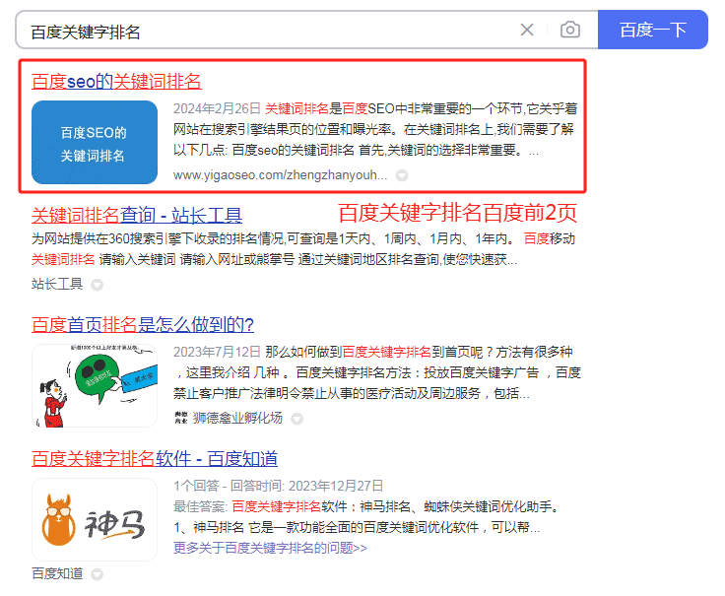This screenshot has height=596, width=725.
Task: Open 百度关键字排名软件 - 百度知道 result title
Action: pyautogui.click(x=155, y=459)
